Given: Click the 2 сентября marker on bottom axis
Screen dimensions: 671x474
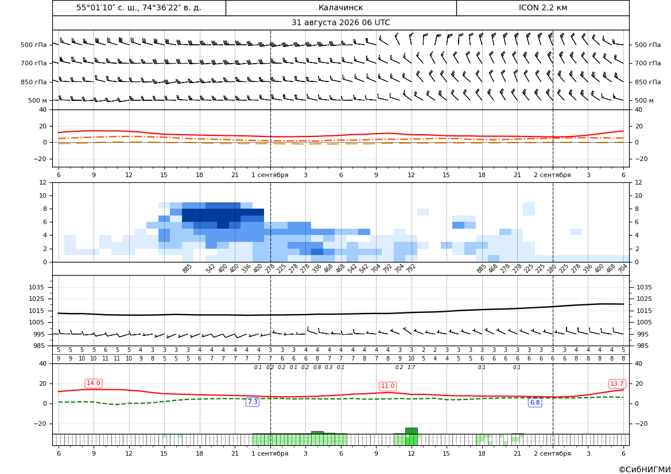Looking at the screenshot, I should 552,453.
